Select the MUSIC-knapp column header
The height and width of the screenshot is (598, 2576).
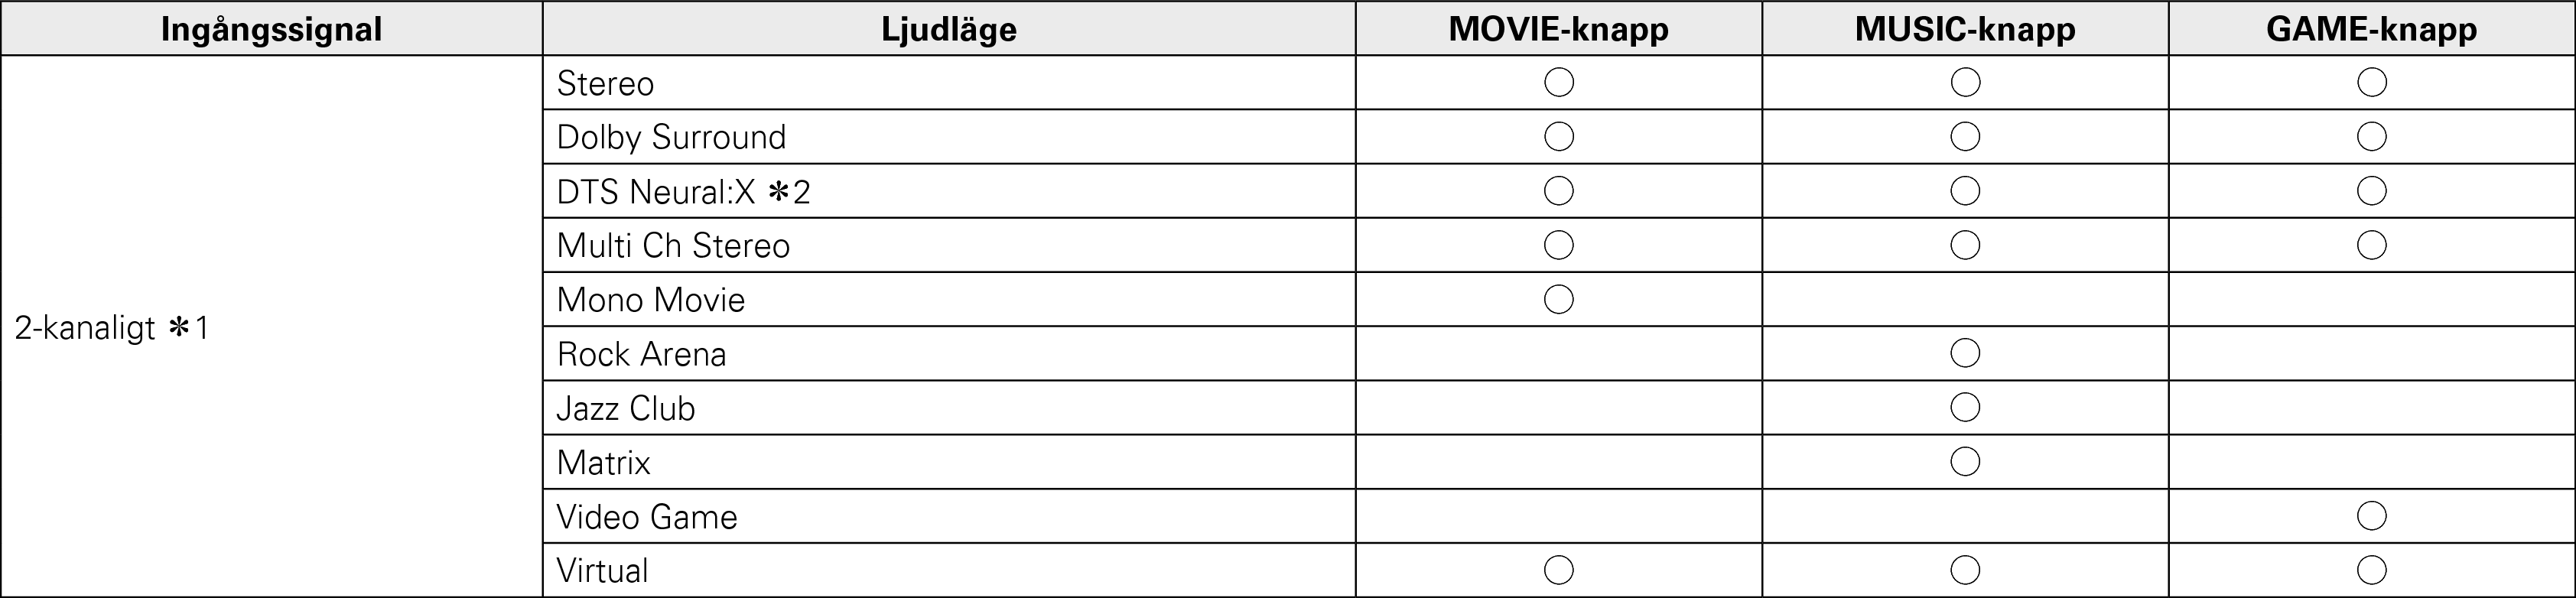[x=1964, y=29]
